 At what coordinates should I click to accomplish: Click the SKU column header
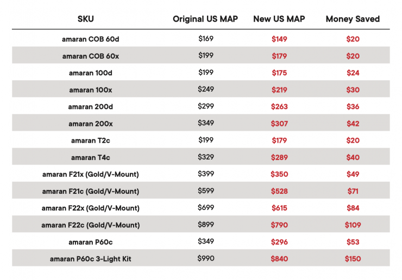(x=86, y=19)
